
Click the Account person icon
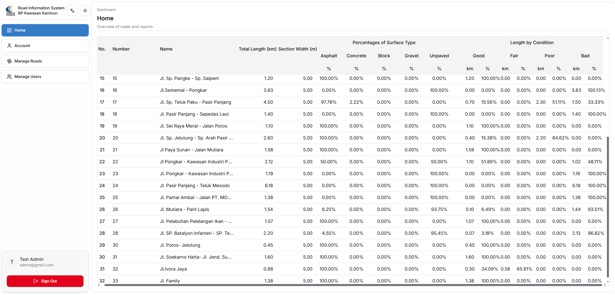pyautogui.click(x=9, y=45)
